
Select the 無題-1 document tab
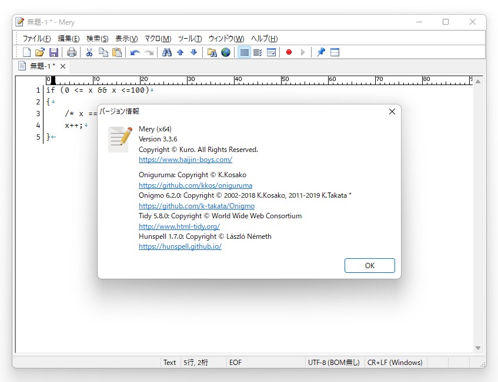42,66
